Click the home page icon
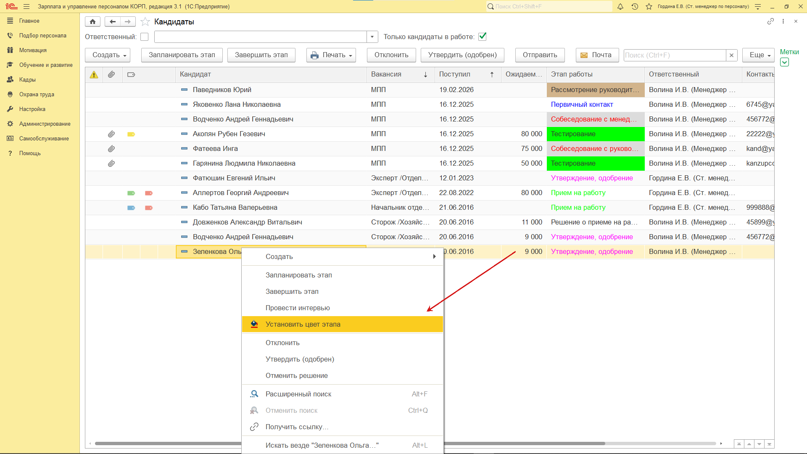Viewport: 807px width, 454px height. 92,21
